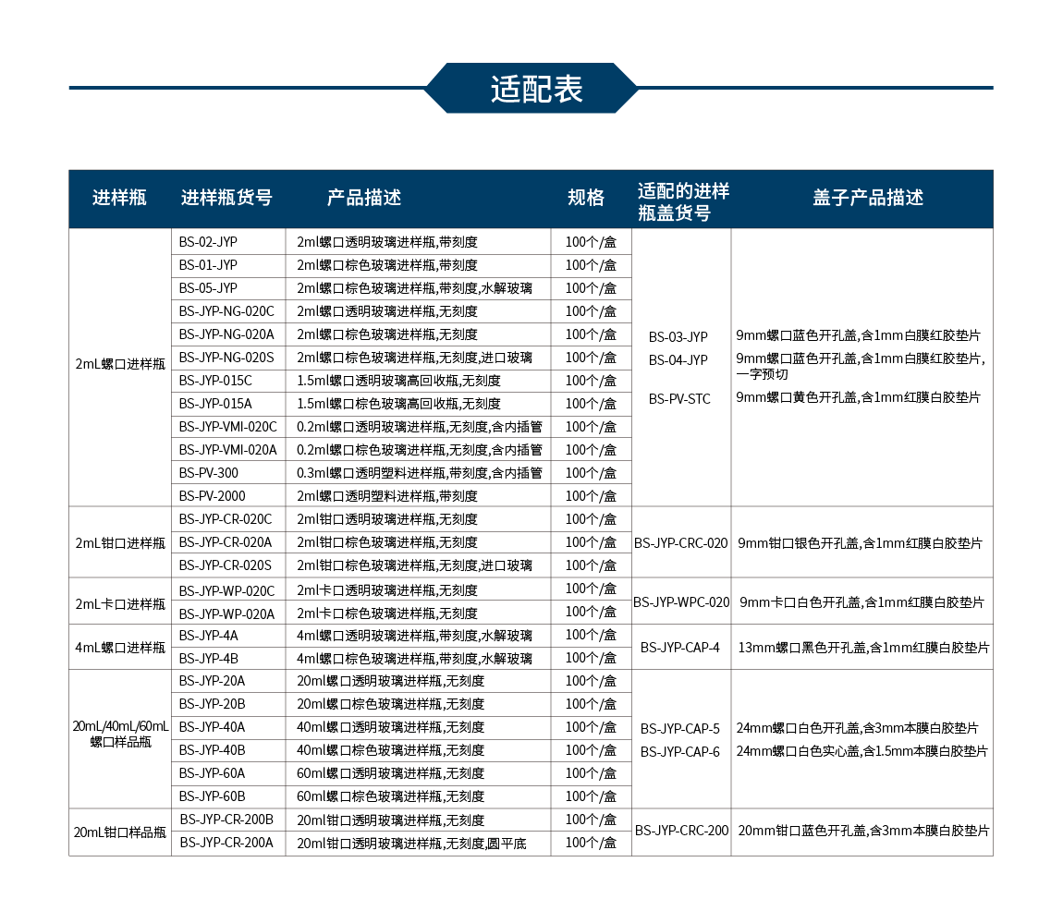
Task: Select the 盖子产品描述 column header
Action: point(868,198)
